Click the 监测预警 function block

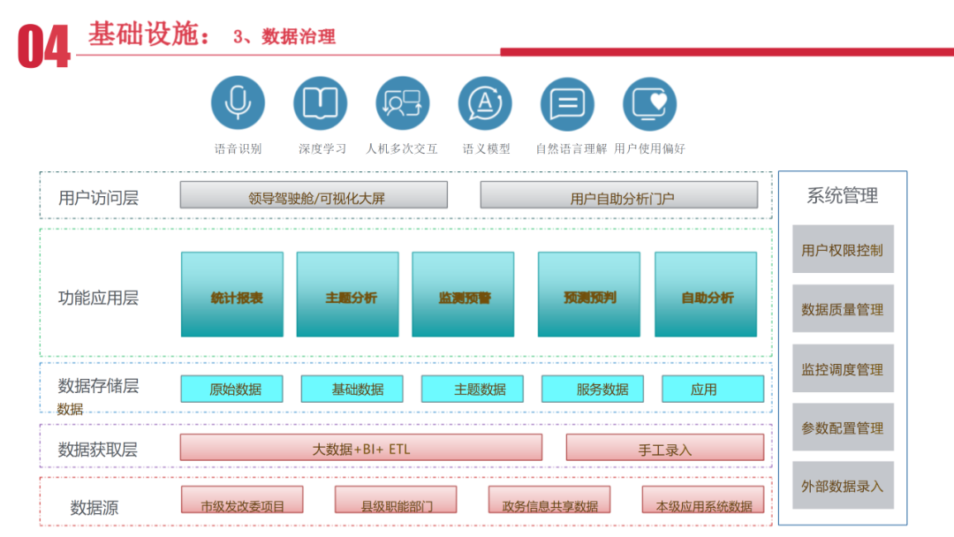(x=463, y=294)
